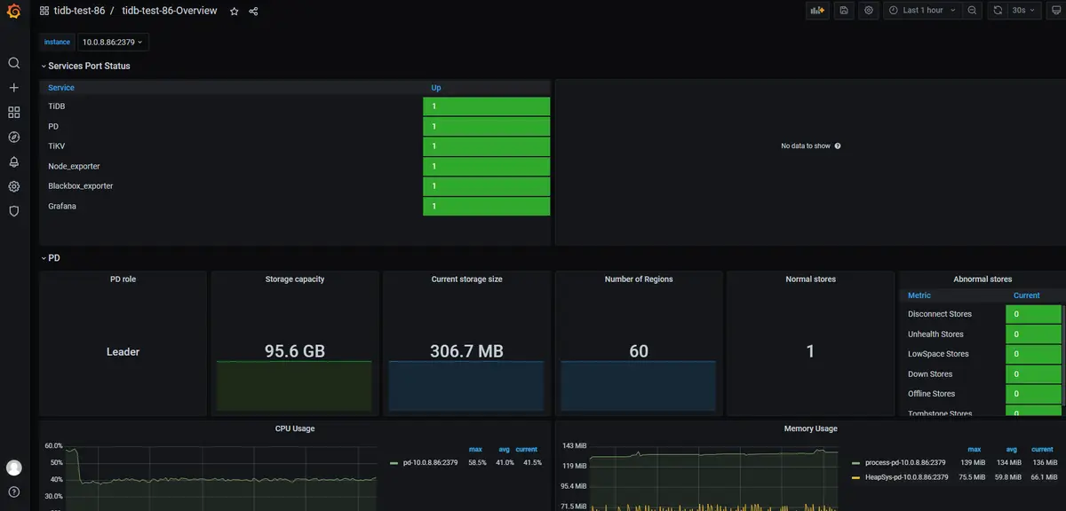Viewport: 1066px width, 511px height.
Task: Open the Normal stores panel menu
Action: coord(810,279)
